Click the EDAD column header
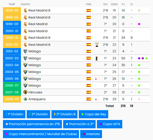This screenshot has height=140, width=153. click(114, 4)
